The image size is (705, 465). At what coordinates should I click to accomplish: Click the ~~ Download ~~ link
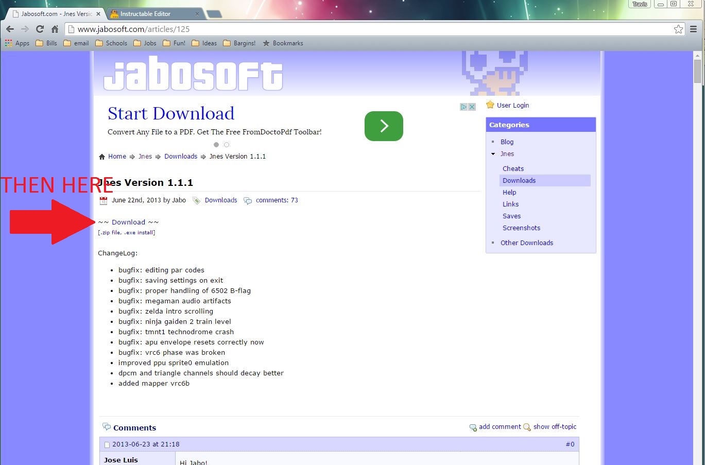(x=128, y=222)
